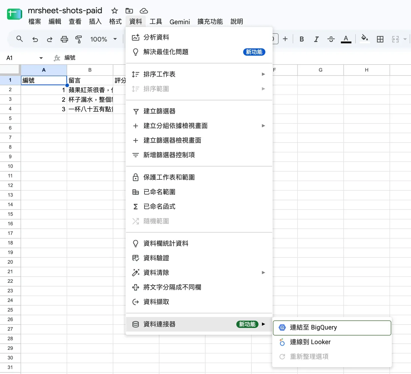Select row 10 header
Image resolution: width=411 pixels, height=374 pixels.
10,166
